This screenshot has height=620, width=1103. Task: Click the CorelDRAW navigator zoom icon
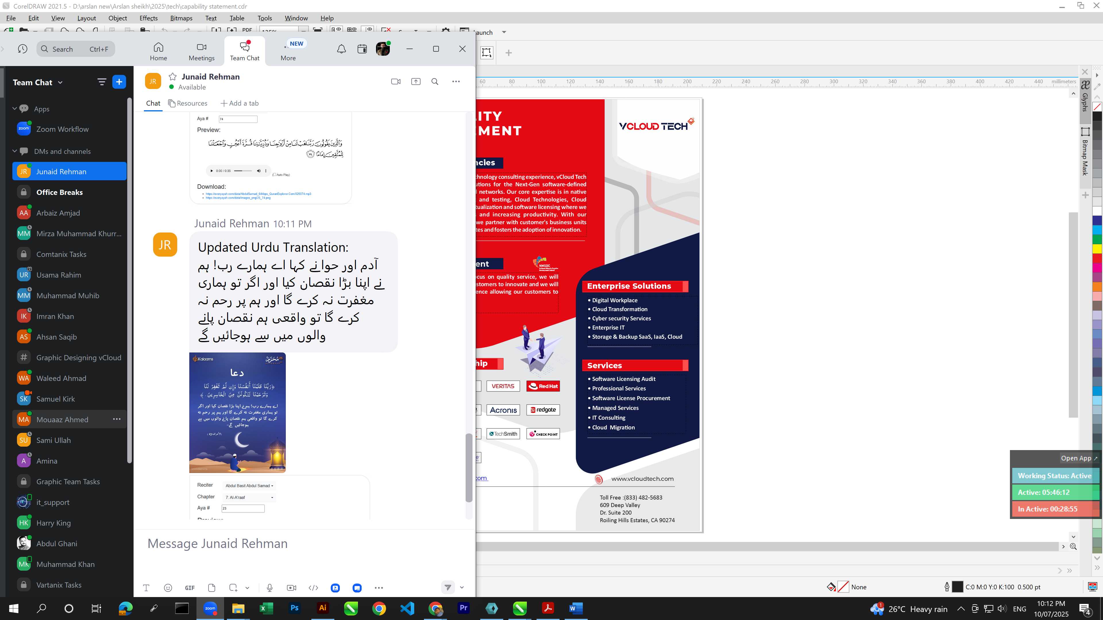click(x=1073, y=547)
